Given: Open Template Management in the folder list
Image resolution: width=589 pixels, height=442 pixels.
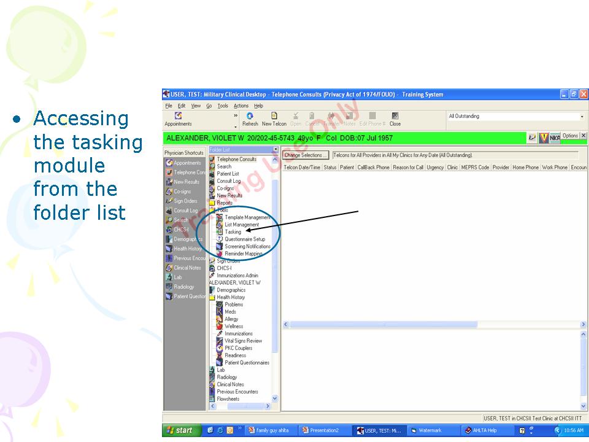Looking at the screenshot, I should pyautogui.click(x=247, y=217).
